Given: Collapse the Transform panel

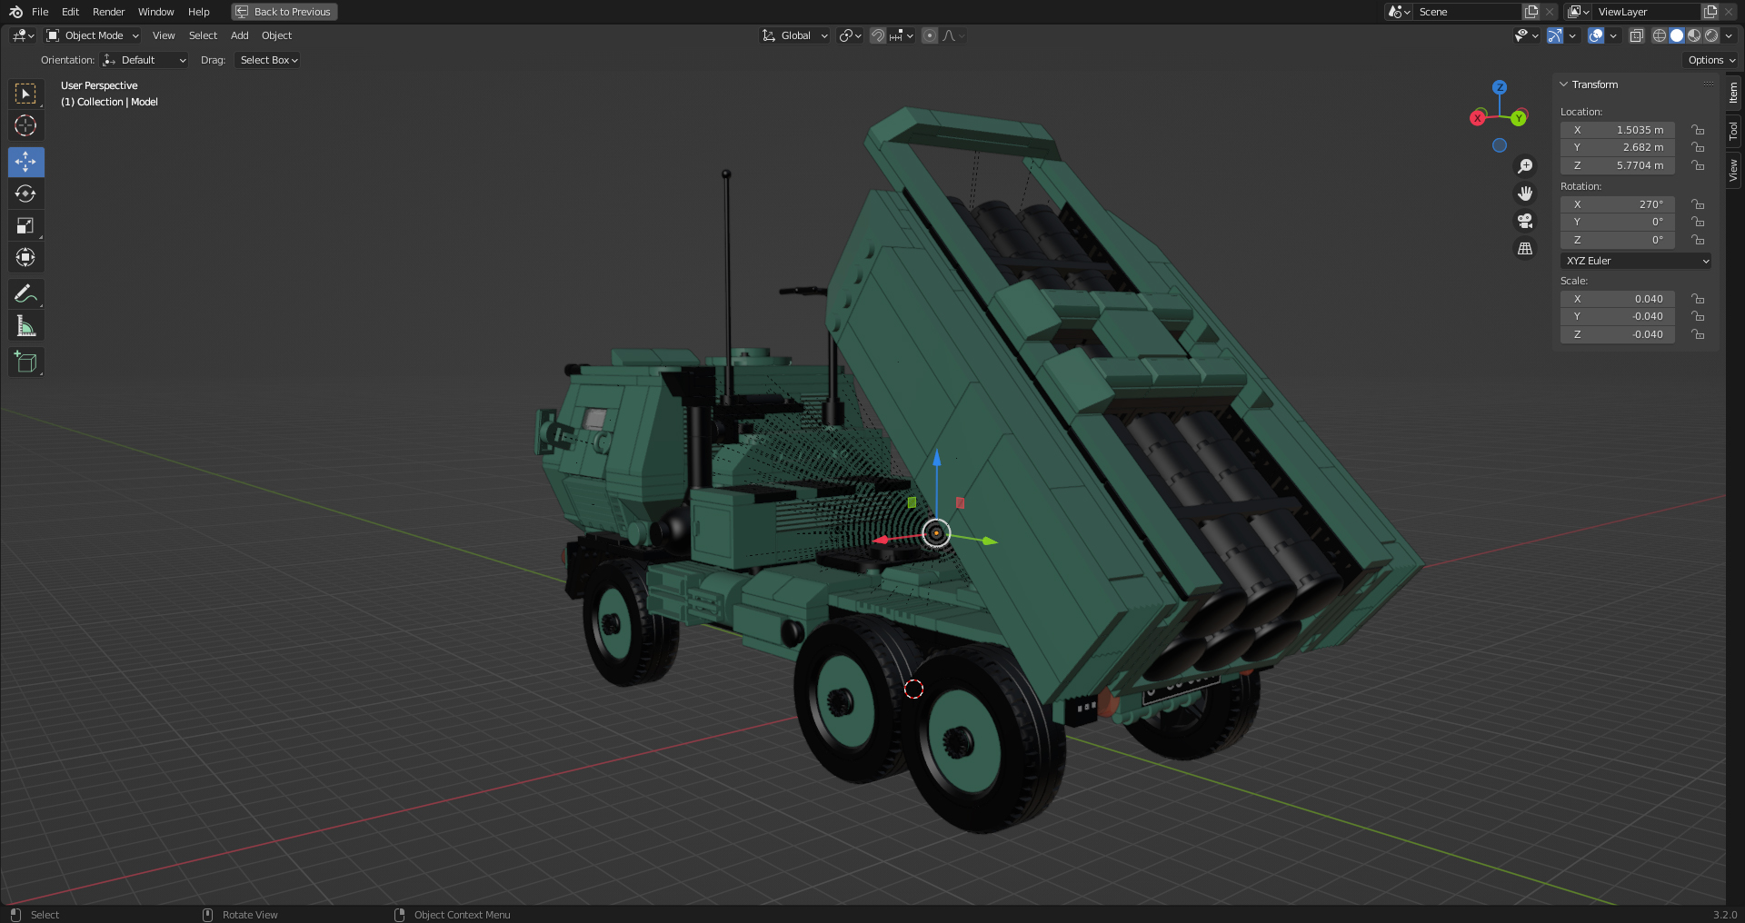Looking at the screenshot, I should pos(1564,84).
